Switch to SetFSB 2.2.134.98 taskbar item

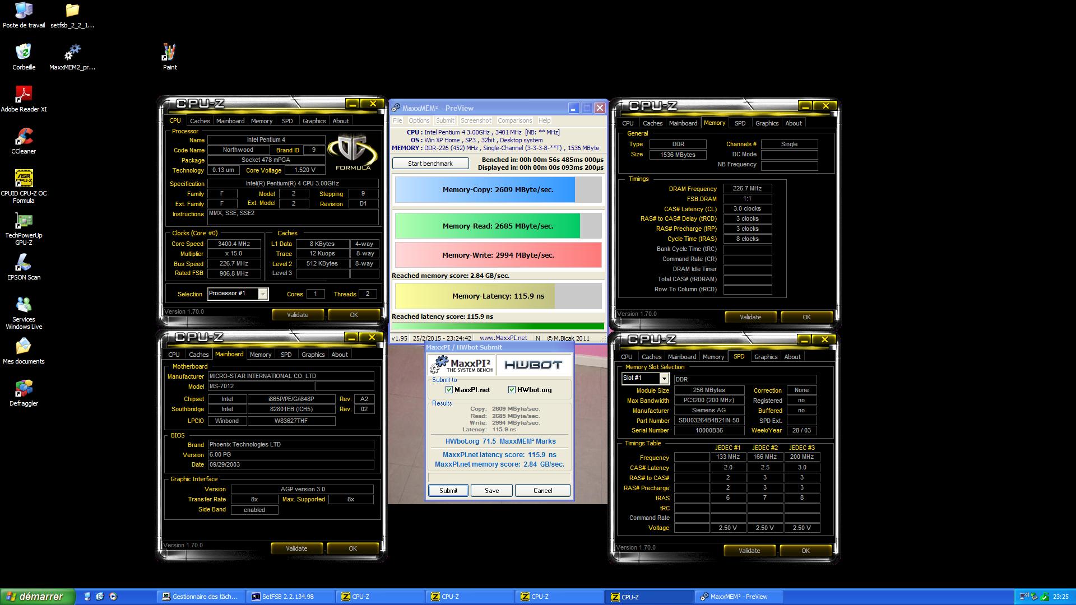pyautogui.click(x=290, y=597)
